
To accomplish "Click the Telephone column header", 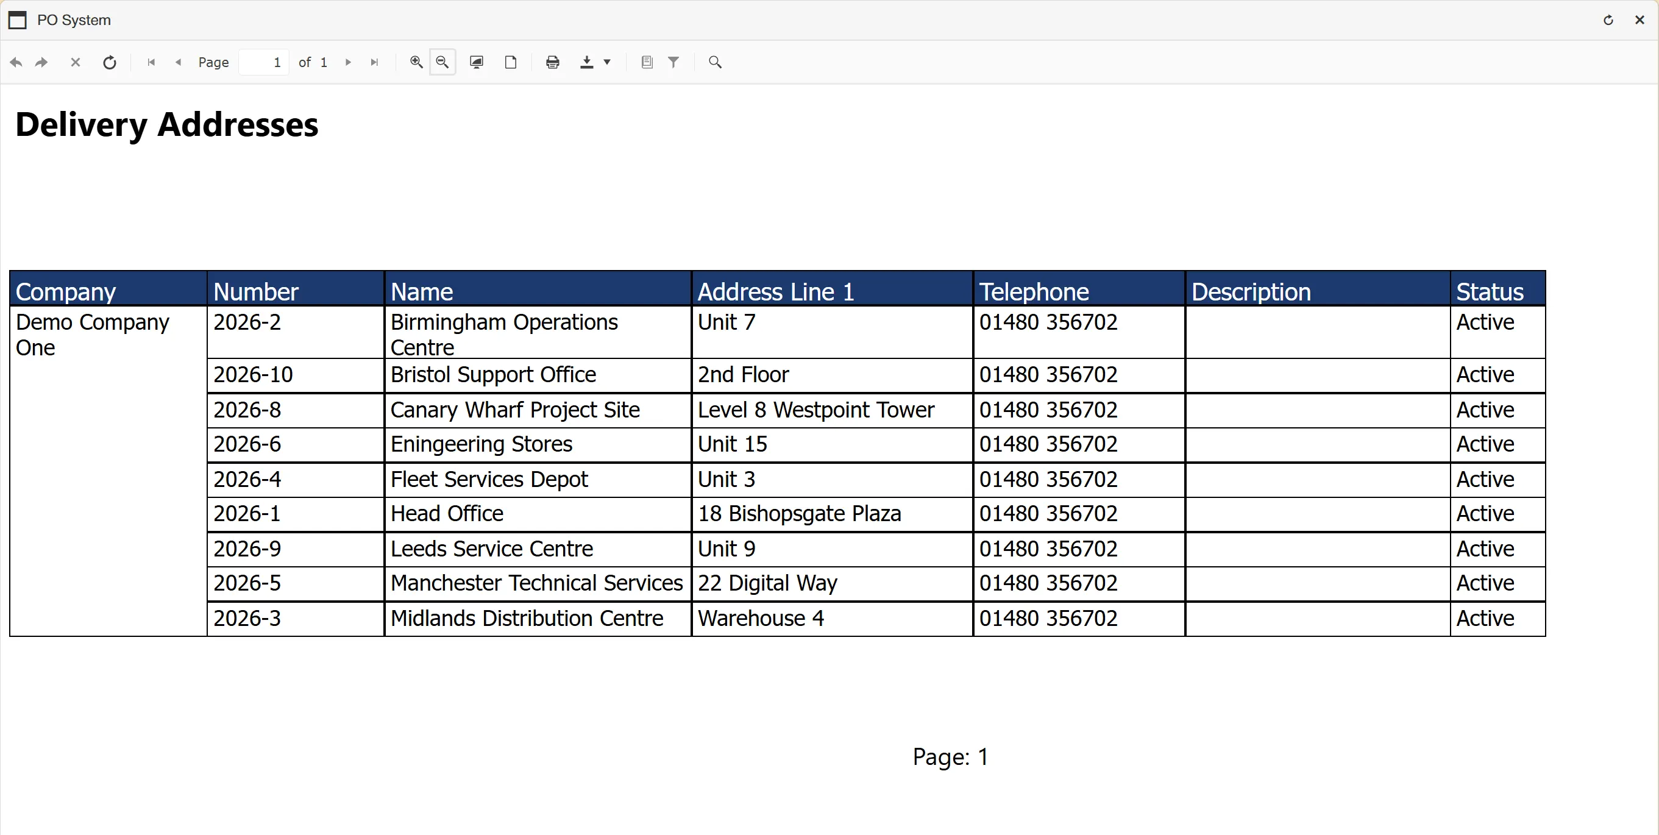I will pyautogui.click(x=1079, y=289).
